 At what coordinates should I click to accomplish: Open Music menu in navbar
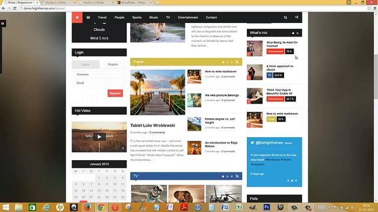(154, 17)
